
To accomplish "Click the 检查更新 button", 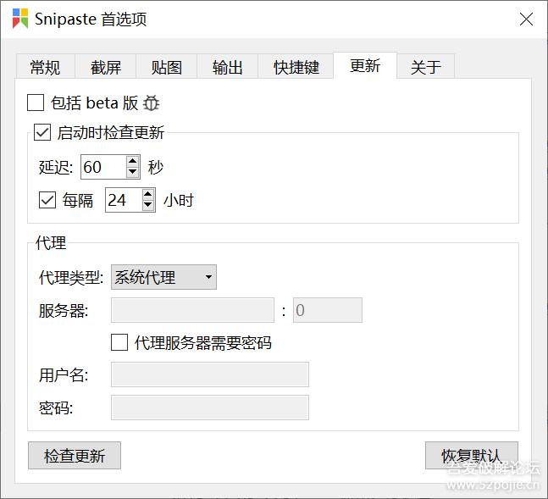I will (x=75, y=455).
